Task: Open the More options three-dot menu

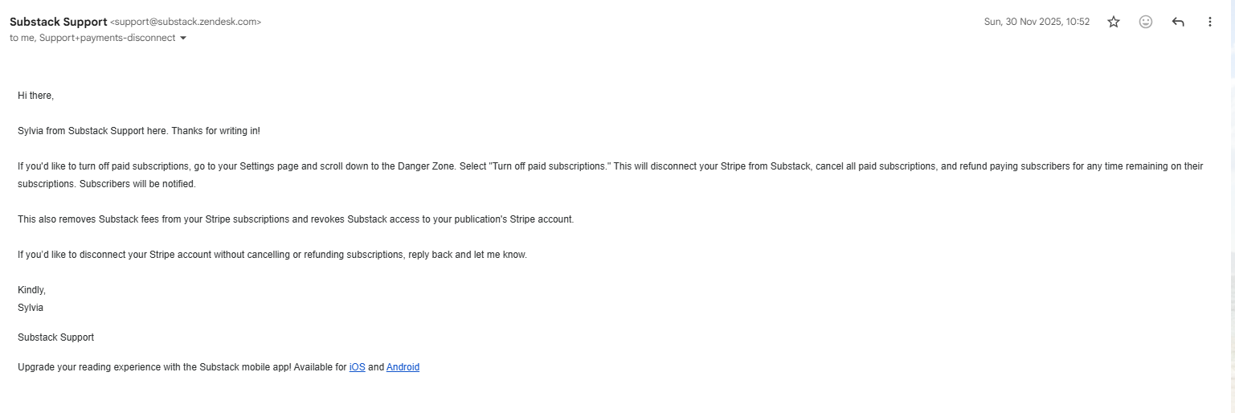Action: point(1210,22)
